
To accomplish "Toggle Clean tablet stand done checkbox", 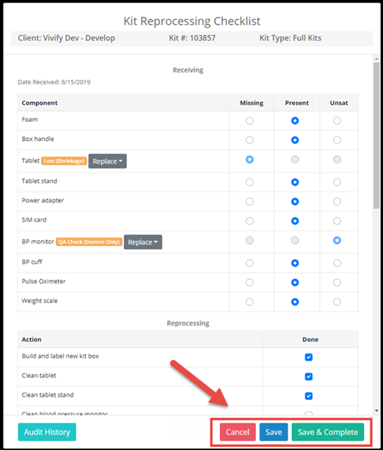I will coord(309,396).
